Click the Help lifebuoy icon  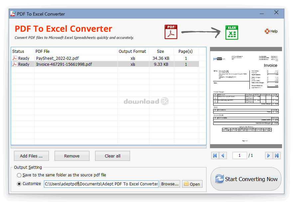tap(267, 31)
